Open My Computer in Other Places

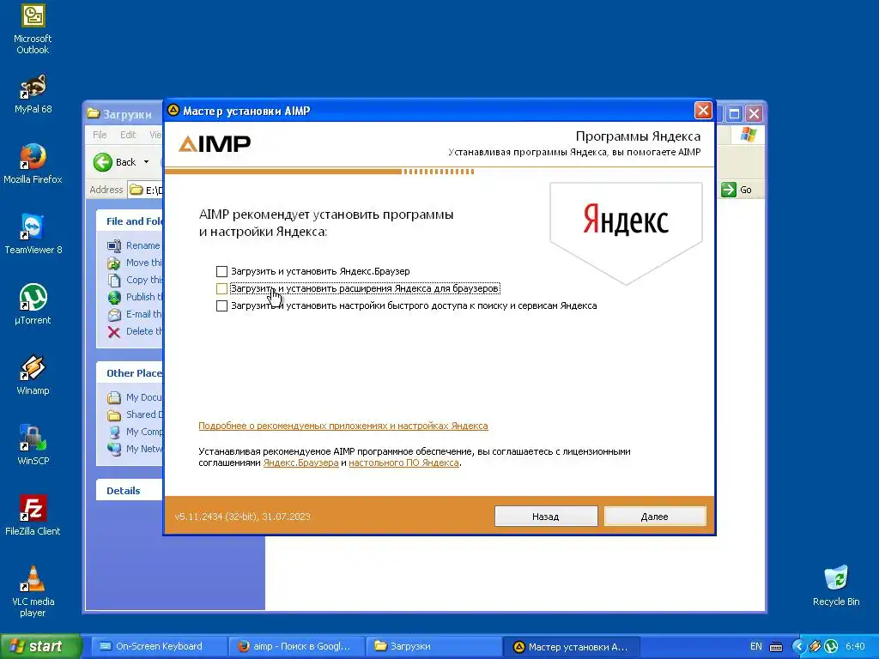click(x=135, y=432)
